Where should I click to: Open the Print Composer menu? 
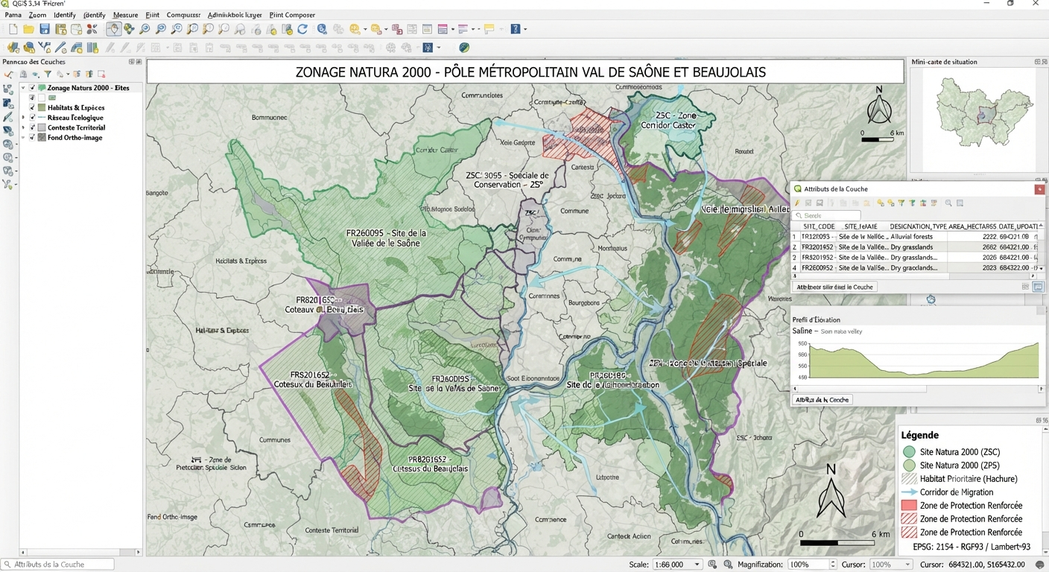292,15
